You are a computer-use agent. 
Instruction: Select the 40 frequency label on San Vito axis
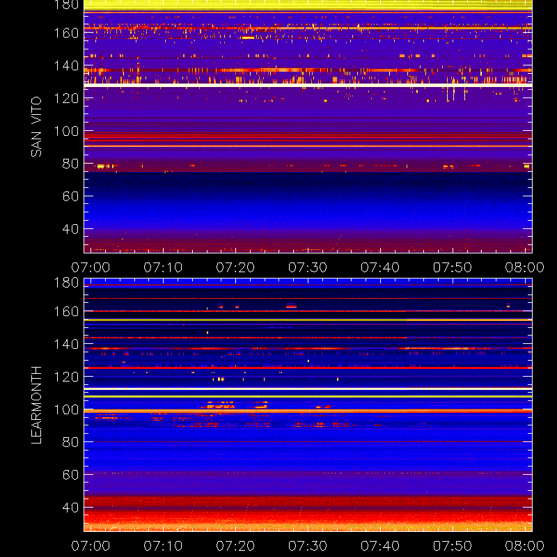(x=70, y=229)
